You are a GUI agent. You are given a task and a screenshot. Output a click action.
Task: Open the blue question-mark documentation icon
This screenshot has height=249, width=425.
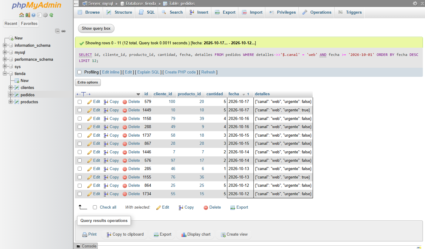pyautogui.click(x=33, y=15)
